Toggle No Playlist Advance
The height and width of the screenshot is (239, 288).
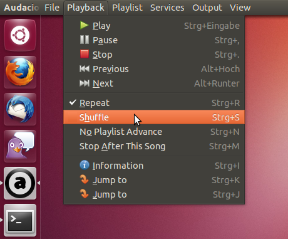(154, 132)
